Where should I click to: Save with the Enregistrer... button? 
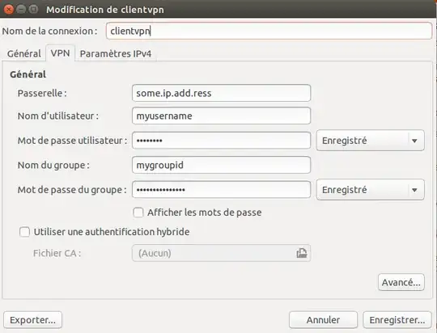click(x=397, y=320)
